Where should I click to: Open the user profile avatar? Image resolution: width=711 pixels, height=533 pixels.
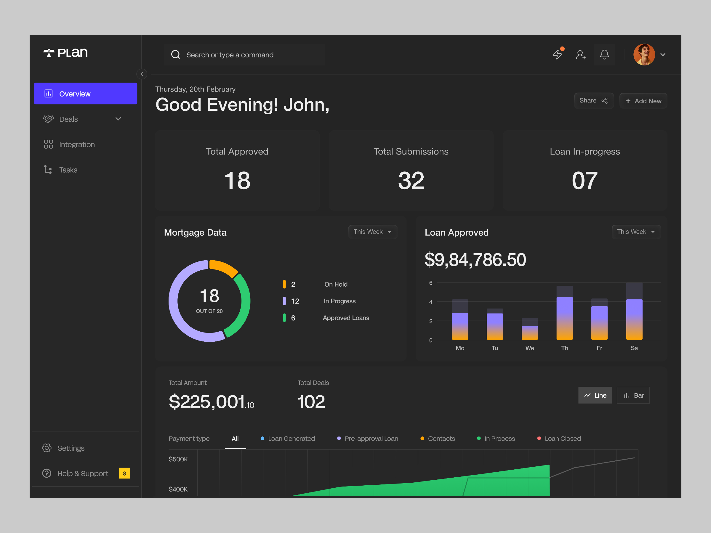click(x=644, y=54)
